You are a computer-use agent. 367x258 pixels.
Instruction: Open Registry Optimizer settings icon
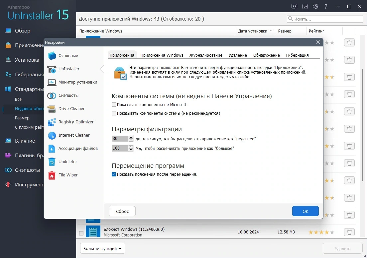pos(52,122)
